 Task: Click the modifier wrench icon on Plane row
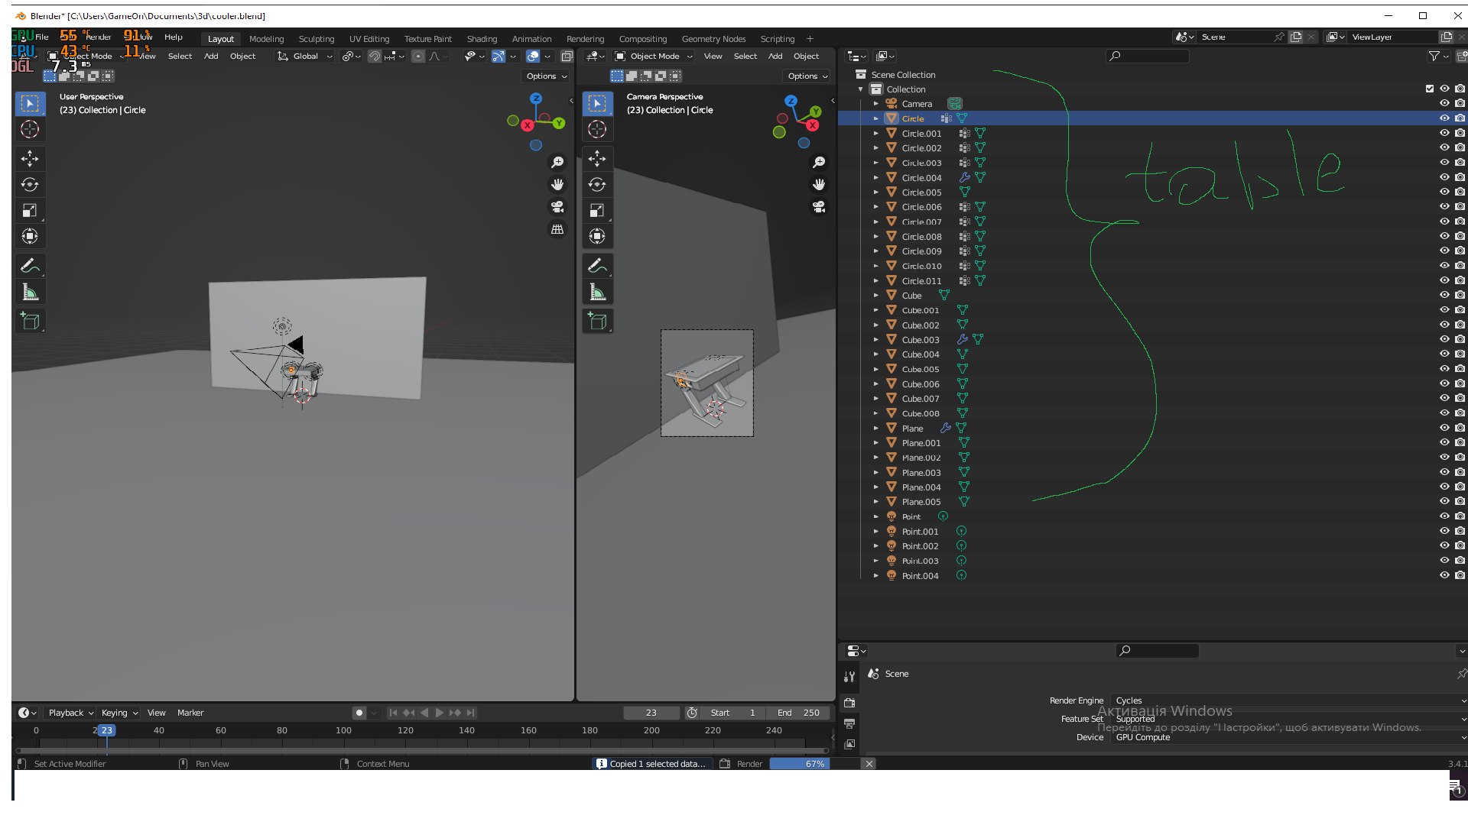pyautogui.click(x=946, y=428)
